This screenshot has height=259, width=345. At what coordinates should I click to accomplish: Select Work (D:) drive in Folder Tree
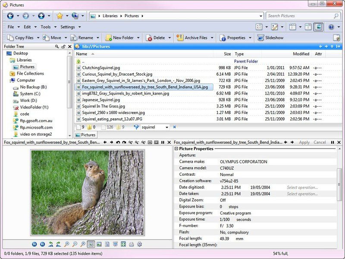coord(29,101)
